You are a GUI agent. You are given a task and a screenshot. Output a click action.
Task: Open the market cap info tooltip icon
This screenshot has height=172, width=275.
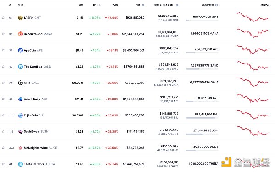tap(143, 5)
